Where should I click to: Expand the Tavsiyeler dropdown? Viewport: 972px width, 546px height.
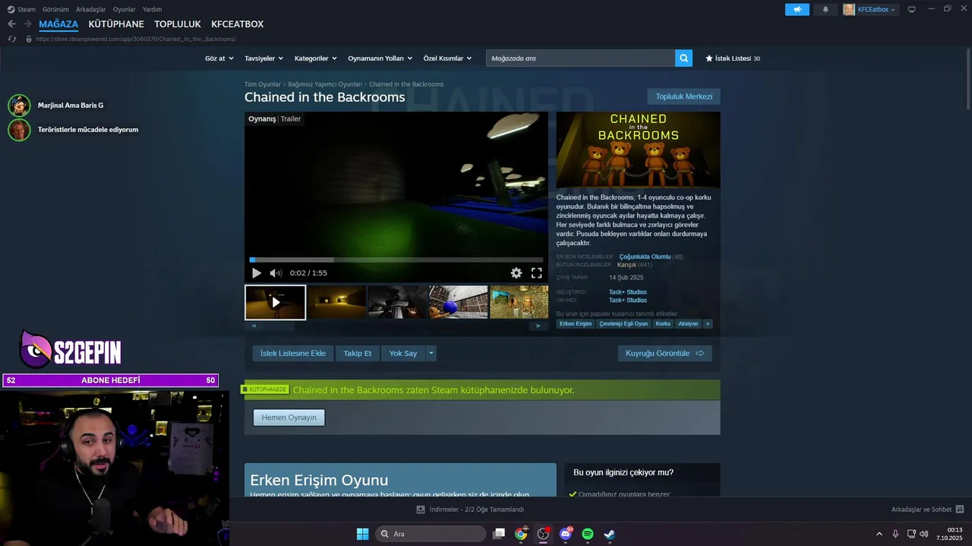point(264,58)
